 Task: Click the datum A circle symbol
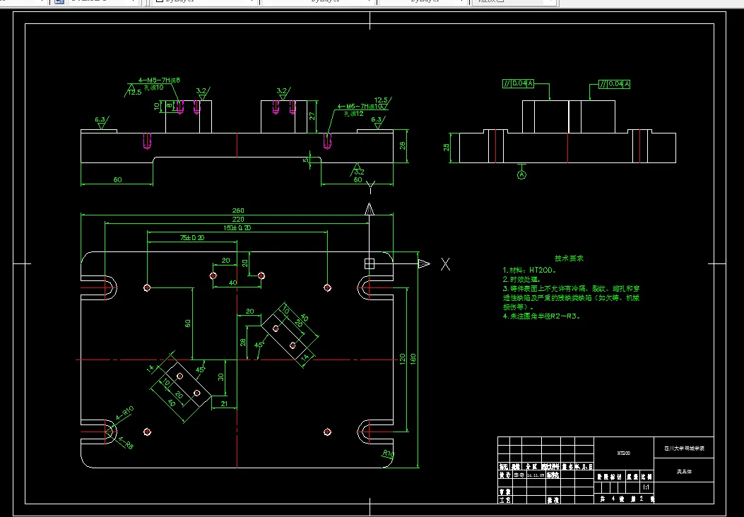pos(521,174)
